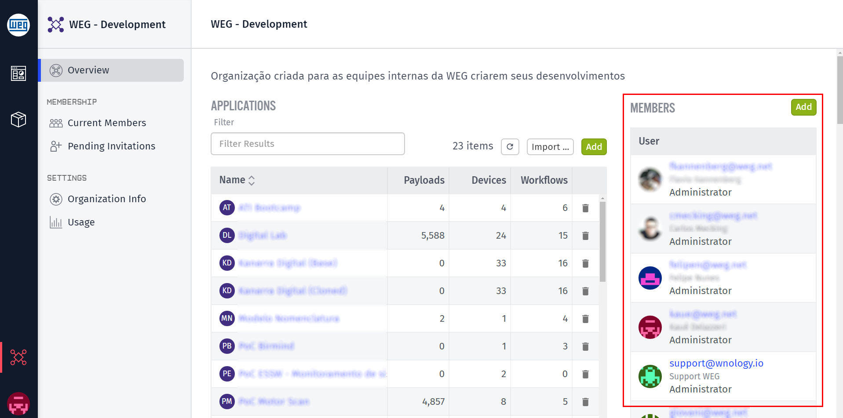The height and width of the screenshot is (418, 843).
Task: Delete the AT application row
Action: [585, 208]
